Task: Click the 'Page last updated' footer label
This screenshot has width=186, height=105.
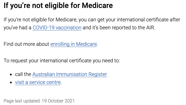Action: (x=22, y=101)
